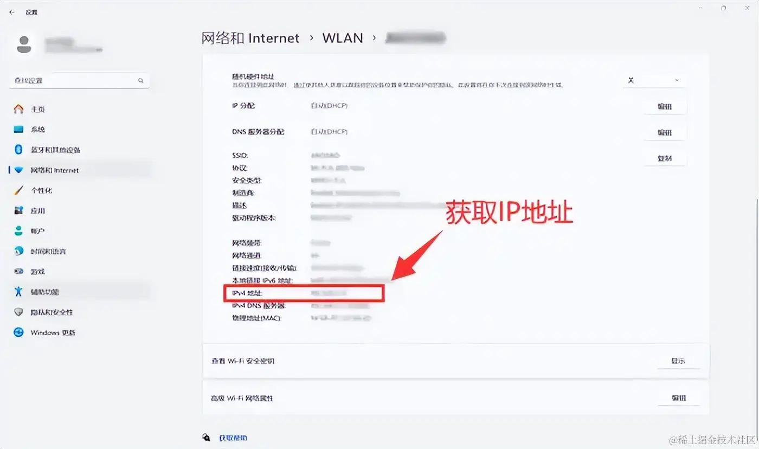Screen dimensions: 759x449
Task: Click Edit button for DNS server assignment
Action: coord(665,132)
